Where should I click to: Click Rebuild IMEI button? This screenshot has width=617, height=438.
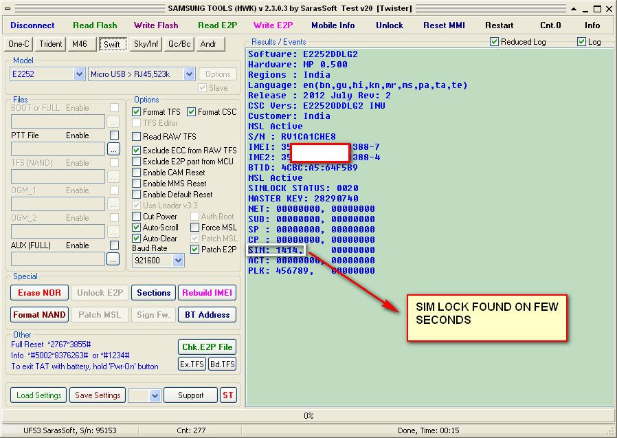coord(207,293)
